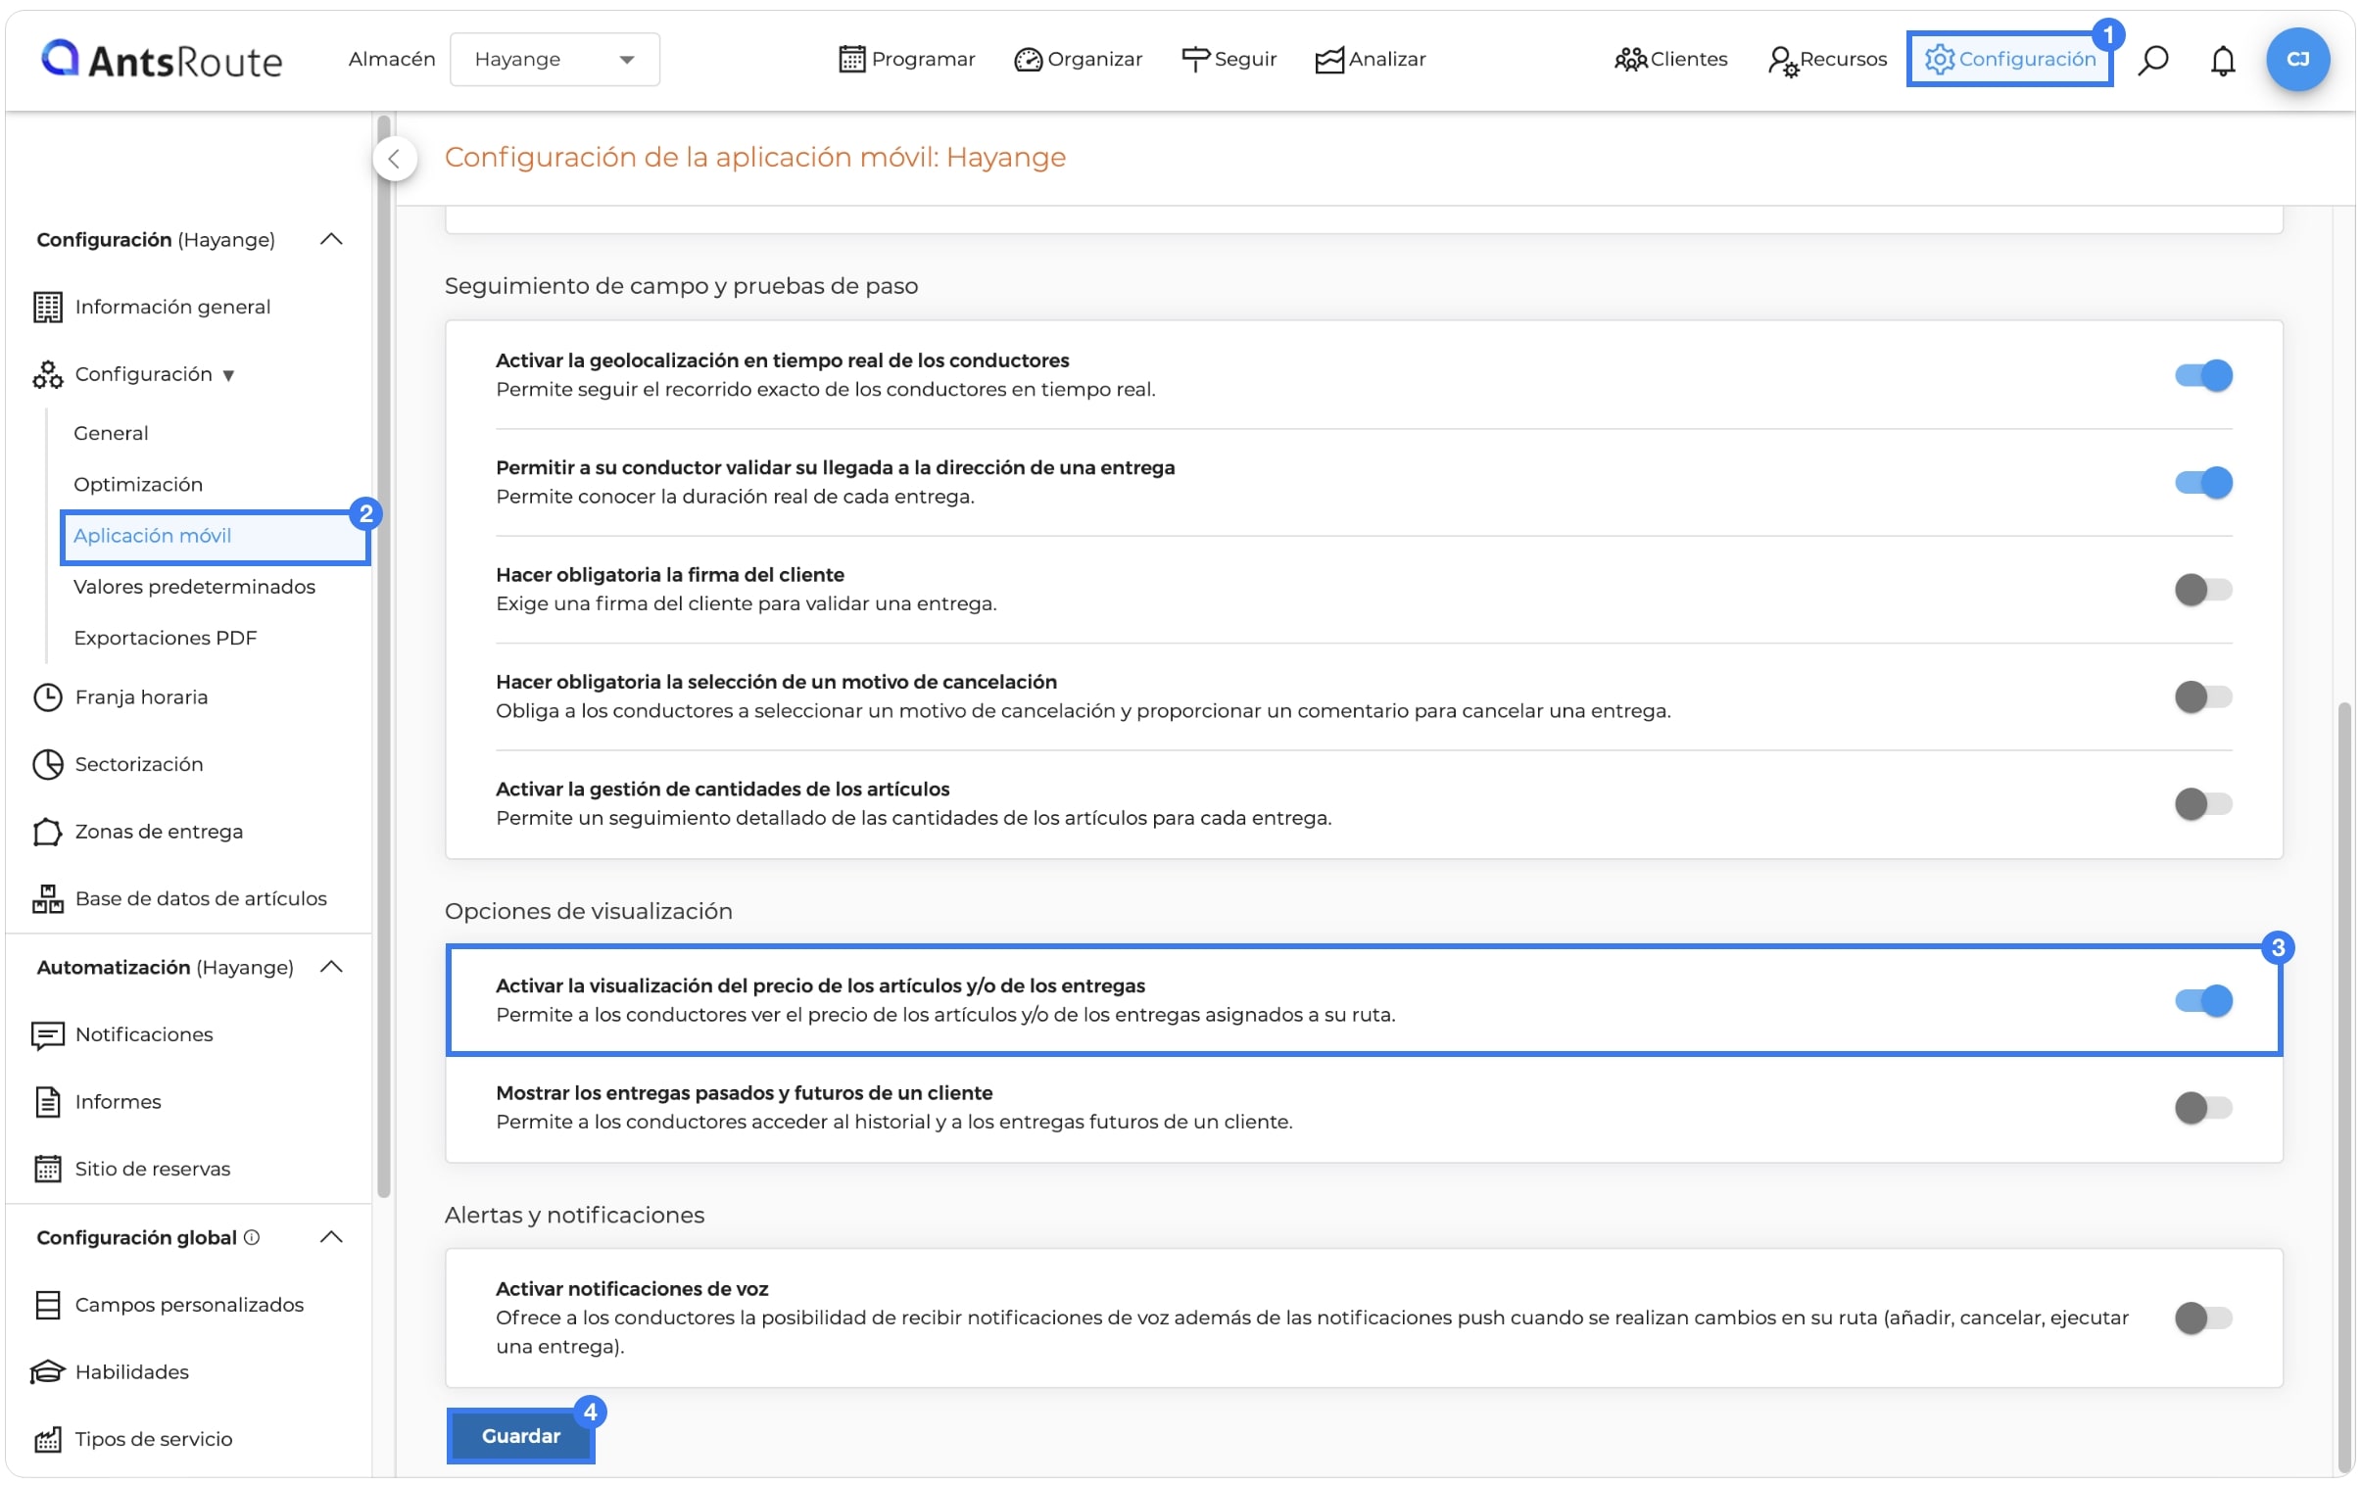Click the Guardar button

(x=520, y=1436)
